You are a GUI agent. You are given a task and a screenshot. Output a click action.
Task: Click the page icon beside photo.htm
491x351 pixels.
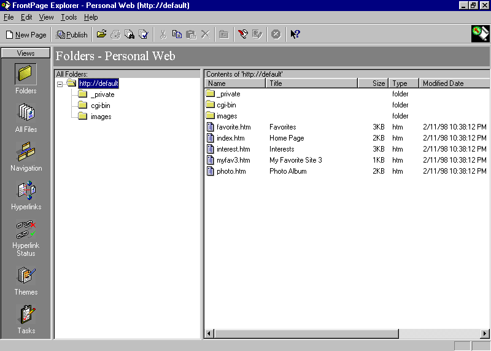tap(211, 171)
